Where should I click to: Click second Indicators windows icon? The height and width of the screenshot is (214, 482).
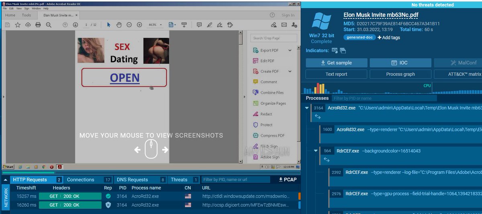(x=343, y=50)
